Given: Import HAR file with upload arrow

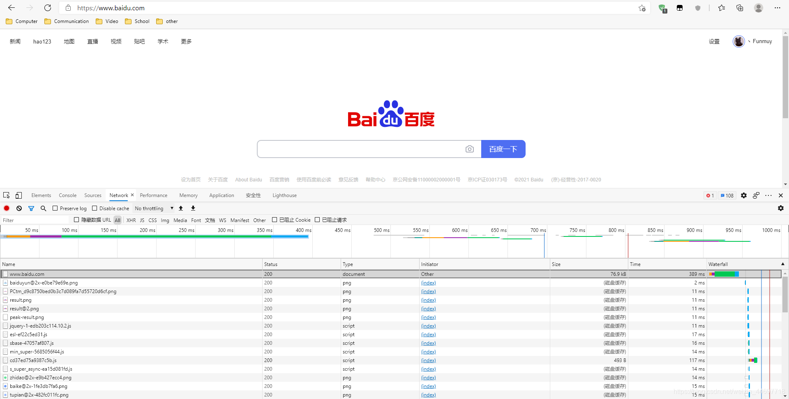Looking at the screenshot, I should (181, 208).
